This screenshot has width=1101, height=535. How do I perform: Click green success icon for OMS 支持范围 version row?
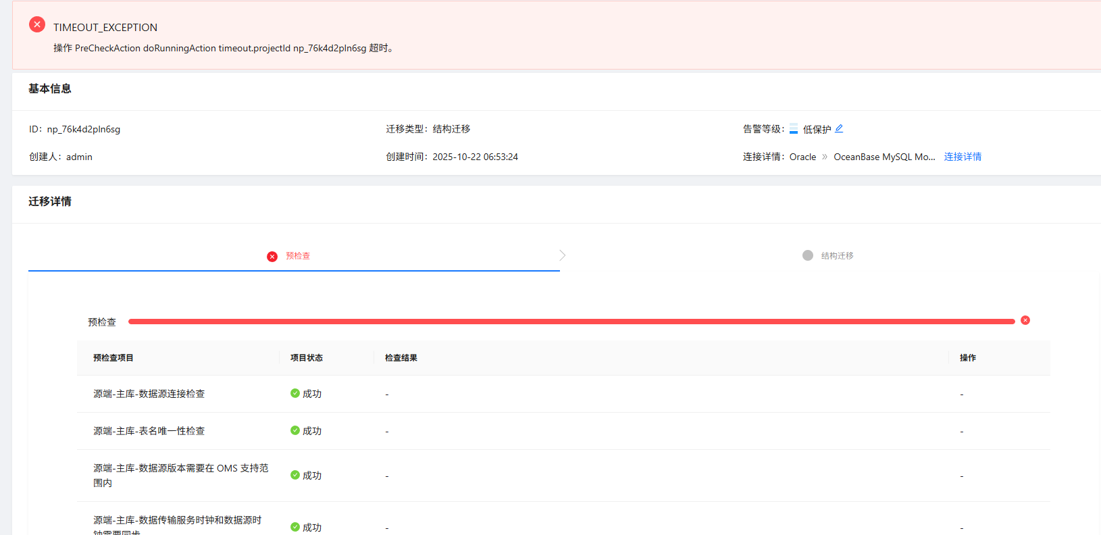tap(295, 475)
